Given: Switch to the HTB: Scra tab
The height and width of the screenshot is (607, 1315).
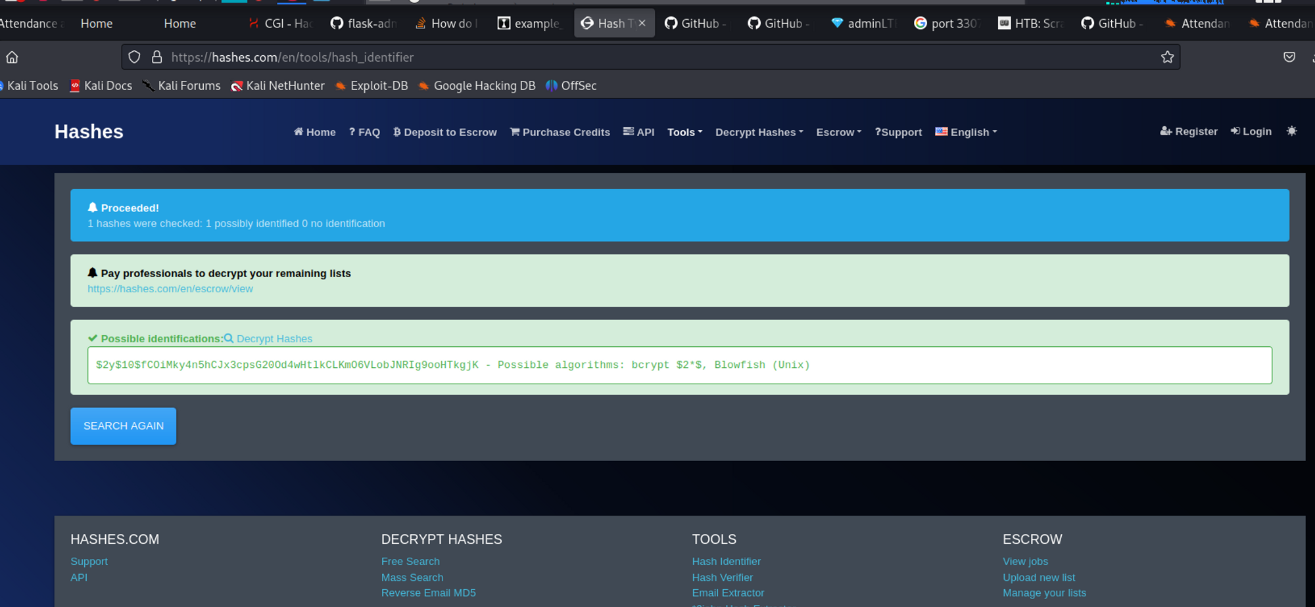Looking at the screenshot, I should [1031, 24].
